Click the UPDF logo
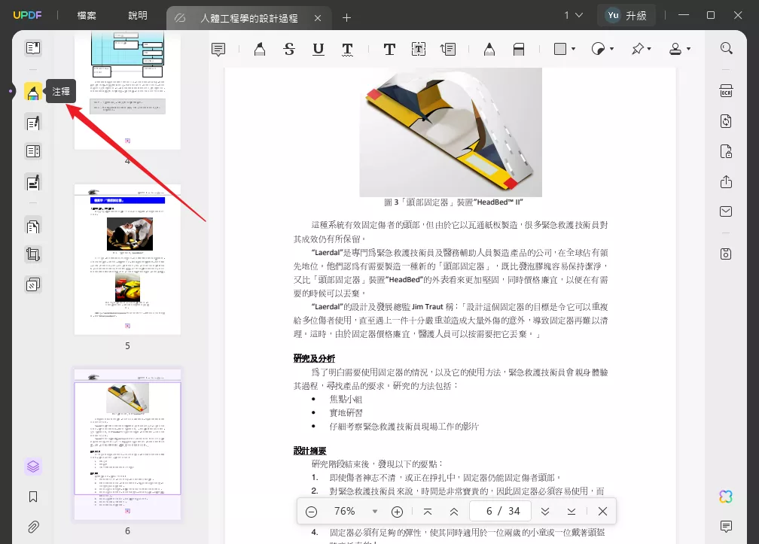 click(28, 15)
